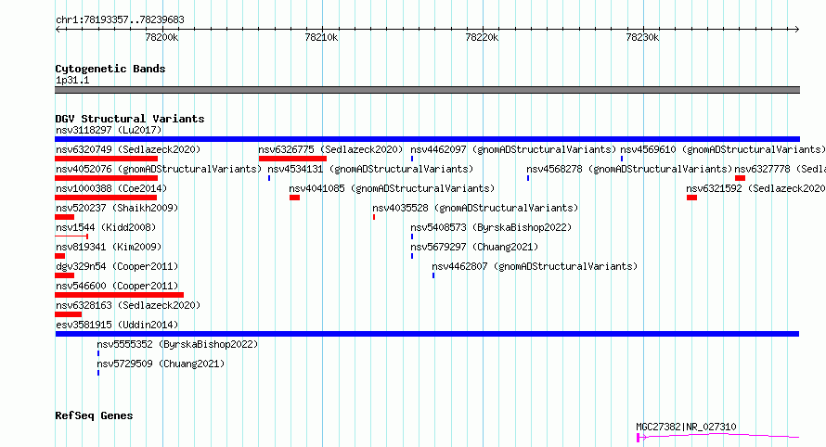Viewport: 826px width, 447px height.
Task: Click the chr1:78193357..78239683 coordinate label
Action: tap(120, 20)
